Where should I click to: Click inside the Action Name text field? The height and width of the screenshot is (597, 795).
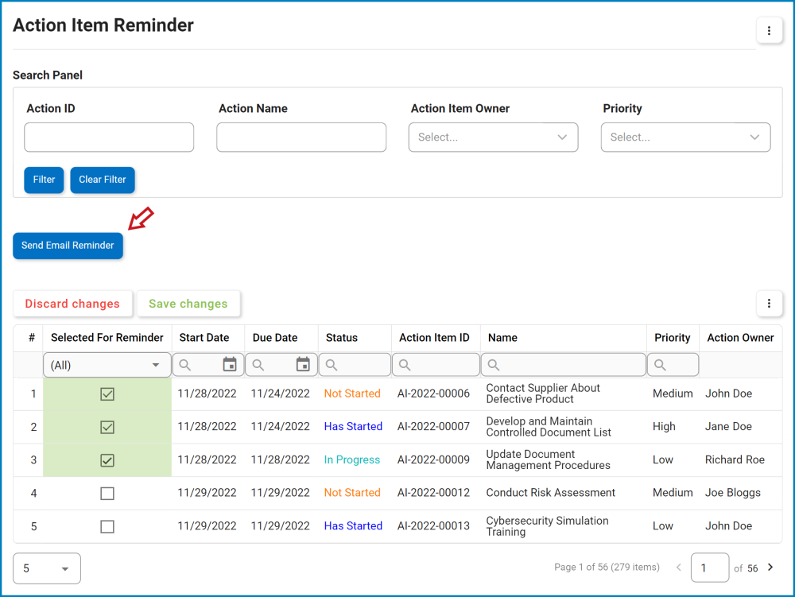(x=301, y=137)
